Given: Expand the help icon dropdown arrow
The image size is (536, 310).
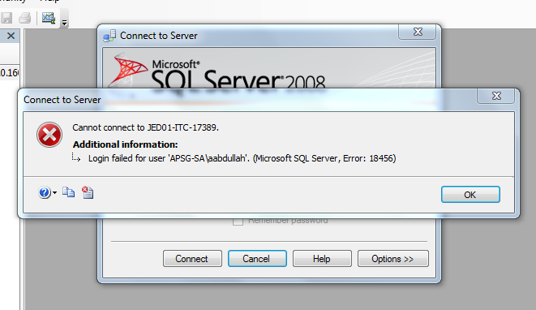Looking at the screenshot, I should tap(54, 193).
